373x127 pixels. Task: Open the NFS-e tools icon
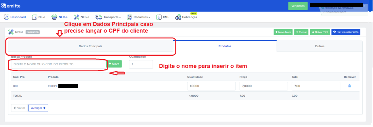click(x=77, y=17)
